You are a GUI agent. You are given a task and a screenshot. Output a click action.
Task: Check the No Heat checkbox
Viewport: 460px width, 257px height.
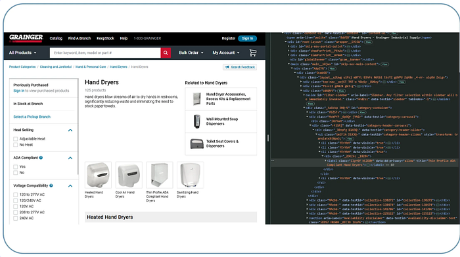16,145
